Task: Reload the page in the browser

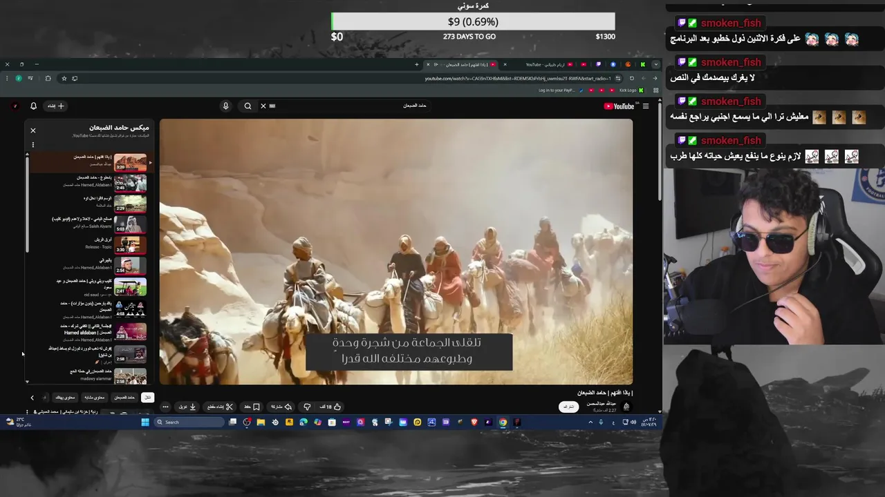Action: pos(631,78)
